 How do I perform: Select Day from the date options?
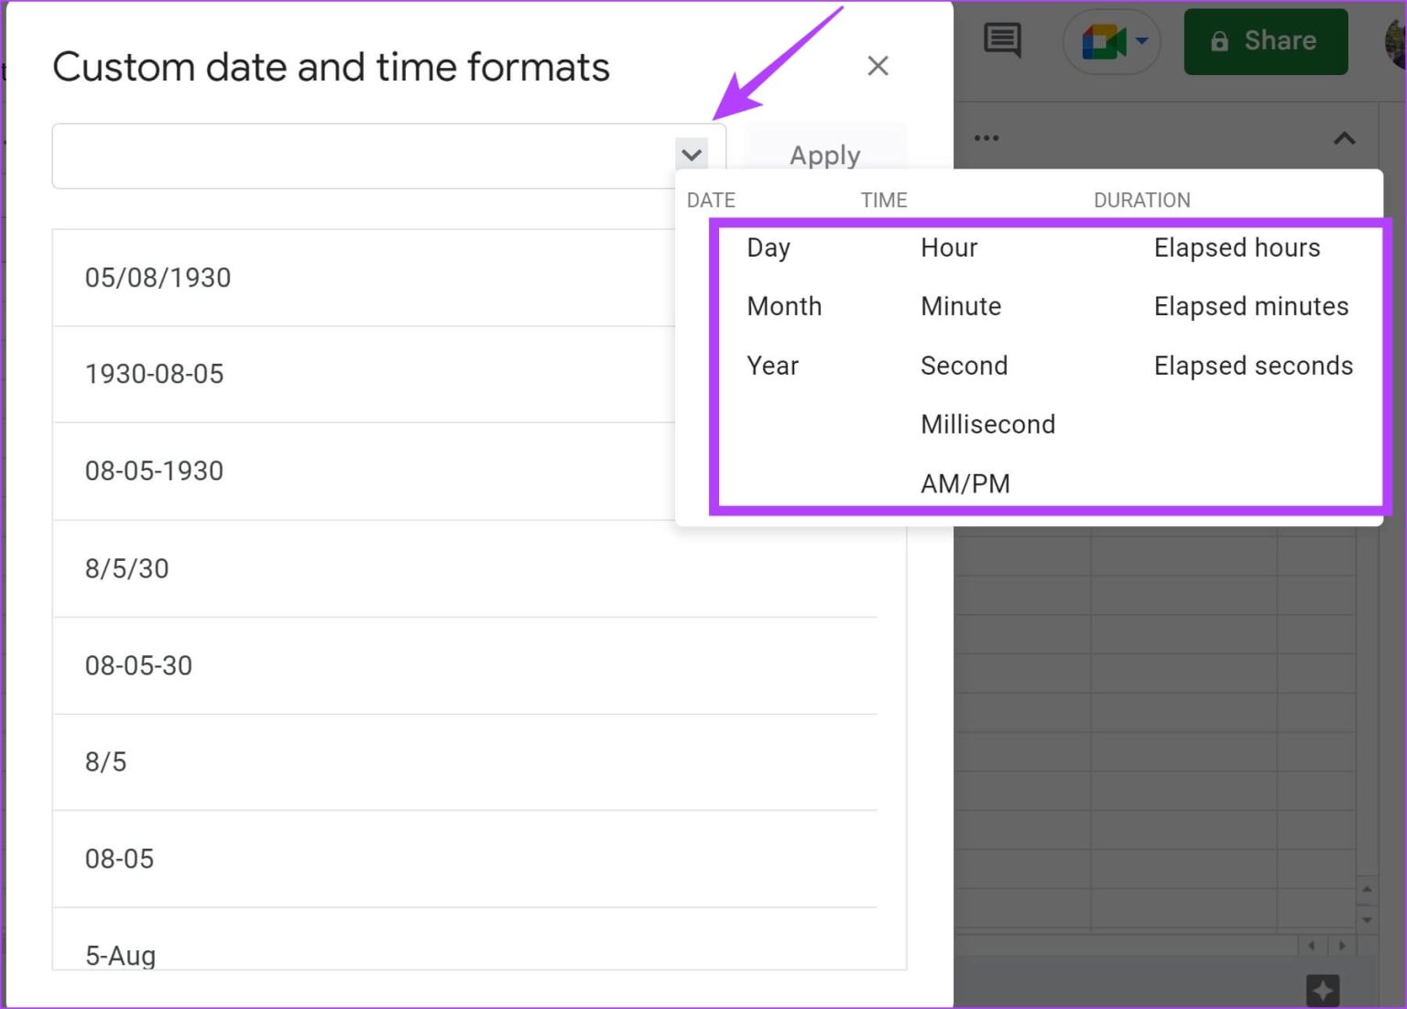pyautogui.click(x=768, y=247)
